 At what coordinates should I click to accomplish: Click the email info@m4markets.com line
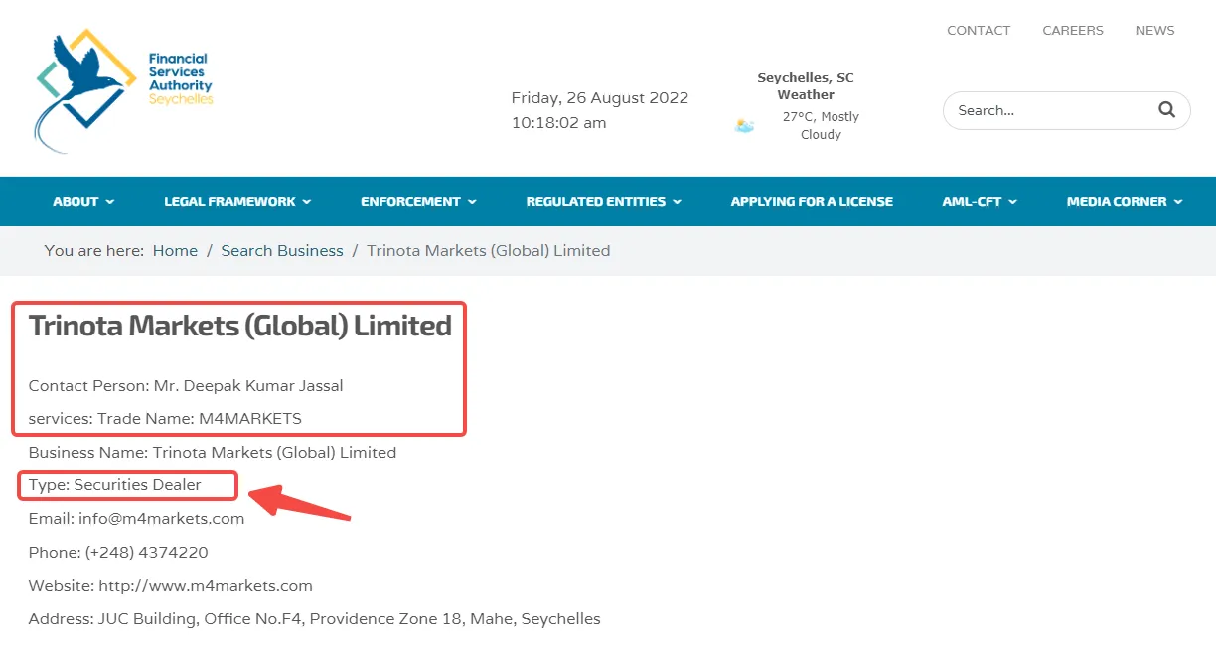(136, 519)
